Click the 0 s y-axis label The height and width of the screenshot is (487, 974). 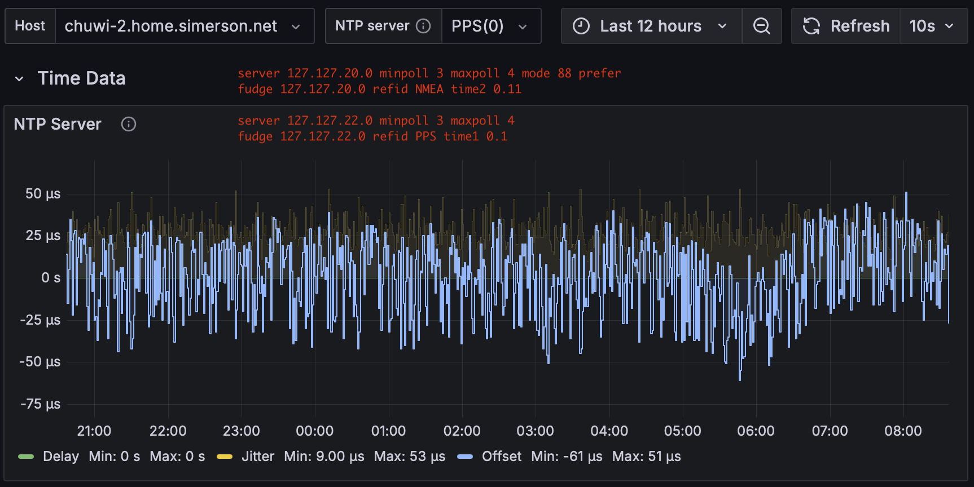(51, 278)
